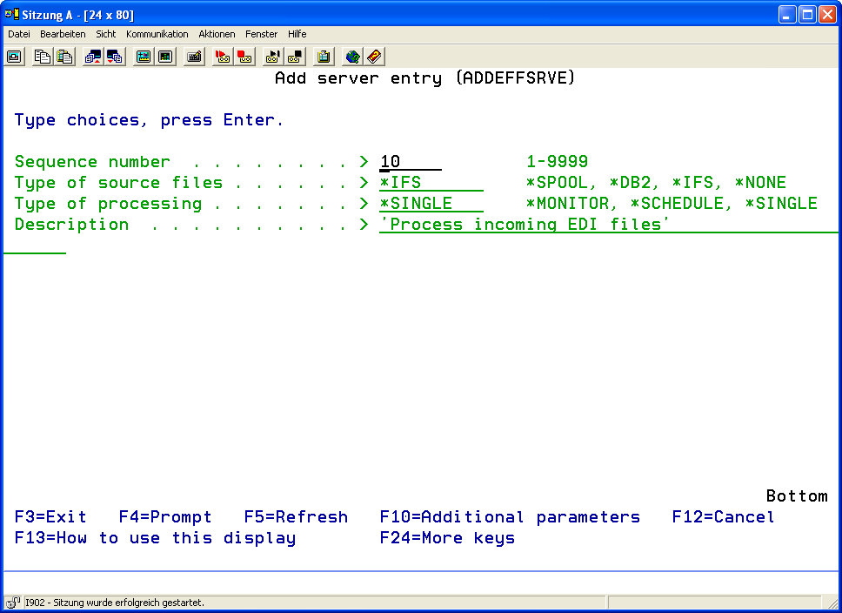The width and height of the screenshot is (842, 613).
Task: Click into the Sequence number field
Action: click(410, 162)
